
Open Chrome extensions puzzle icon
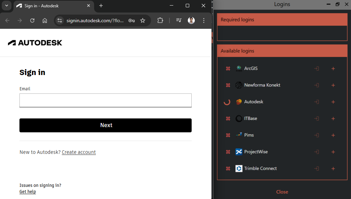pos(160,20)
